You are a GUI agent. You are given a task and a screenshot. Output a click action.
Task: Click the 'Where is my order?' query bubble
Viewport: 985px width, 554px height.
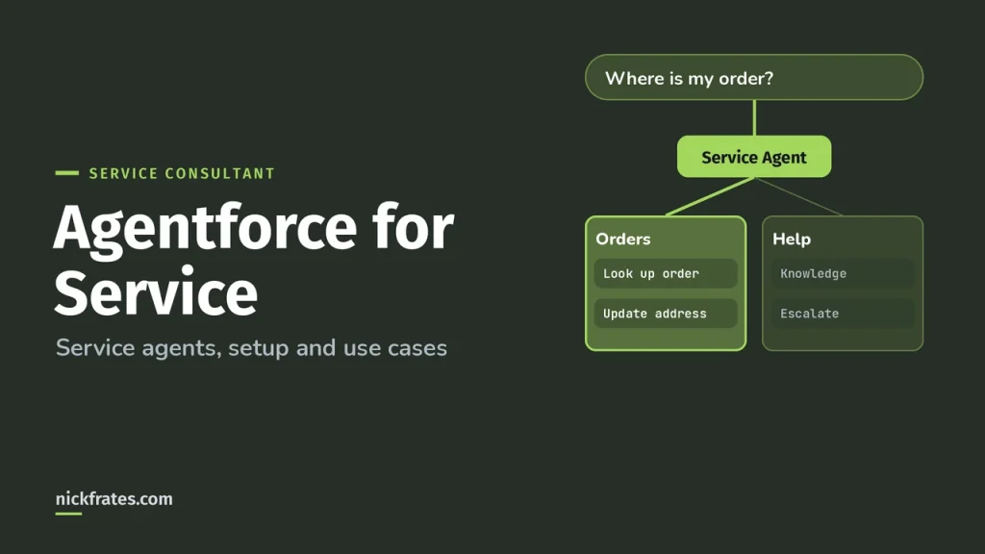(754, 77)
